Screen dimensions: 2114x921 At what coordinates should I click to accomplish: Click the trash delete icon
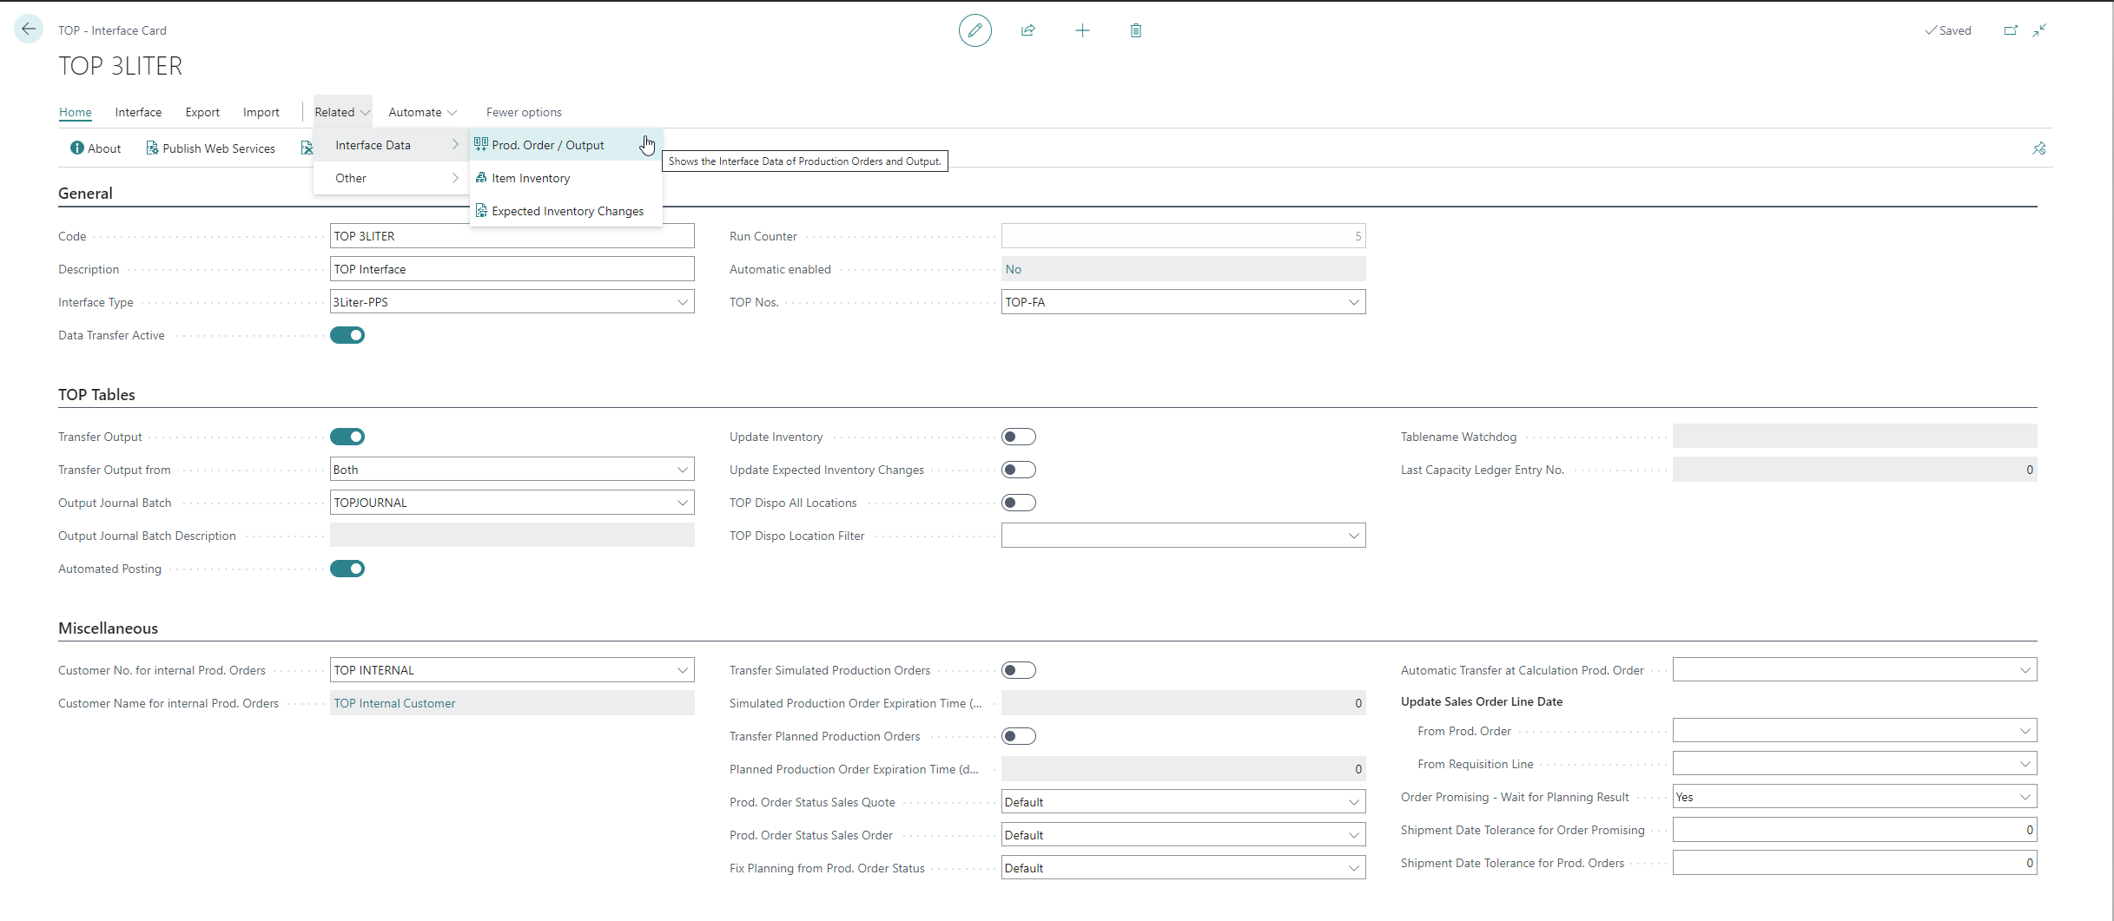point(1135,30)
